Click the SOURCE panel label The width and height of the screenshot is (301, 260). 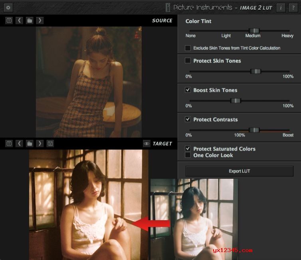tap(162, 20)
